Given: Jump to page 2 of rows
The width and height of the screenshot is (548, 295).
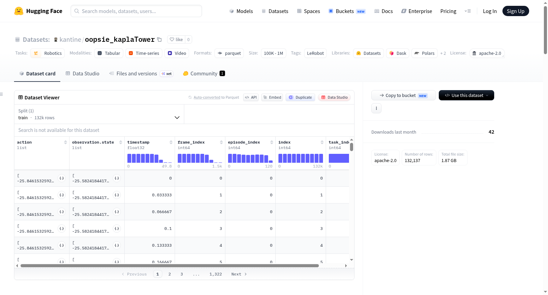Looking at the screenshot, I should [170, 274].
